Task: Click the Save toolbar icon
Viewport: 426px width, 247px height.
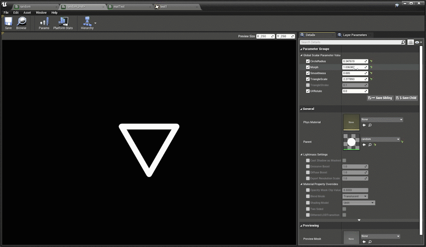Action: tap(9, 23)
